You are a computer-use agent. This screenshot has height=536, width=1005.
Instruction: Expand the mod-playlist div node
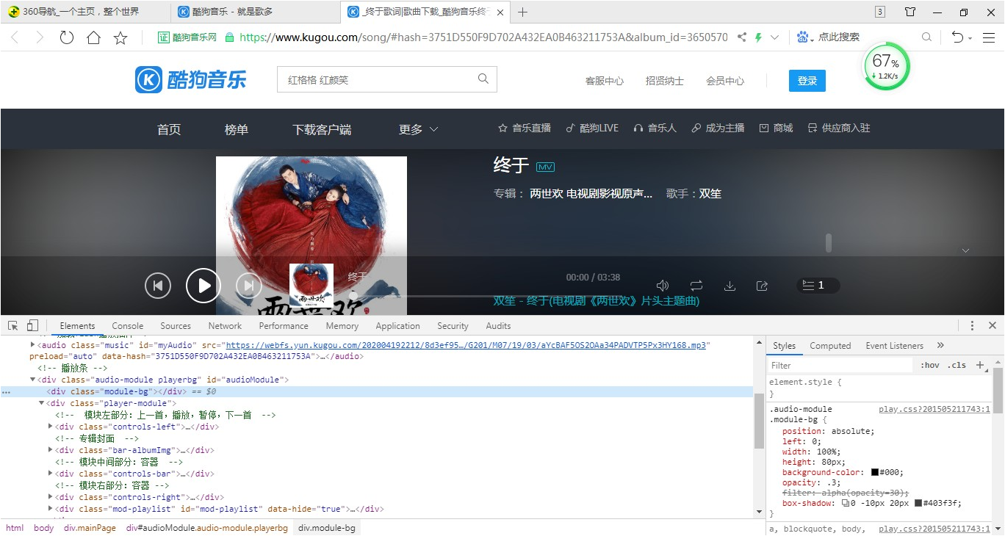coord(50,509)
